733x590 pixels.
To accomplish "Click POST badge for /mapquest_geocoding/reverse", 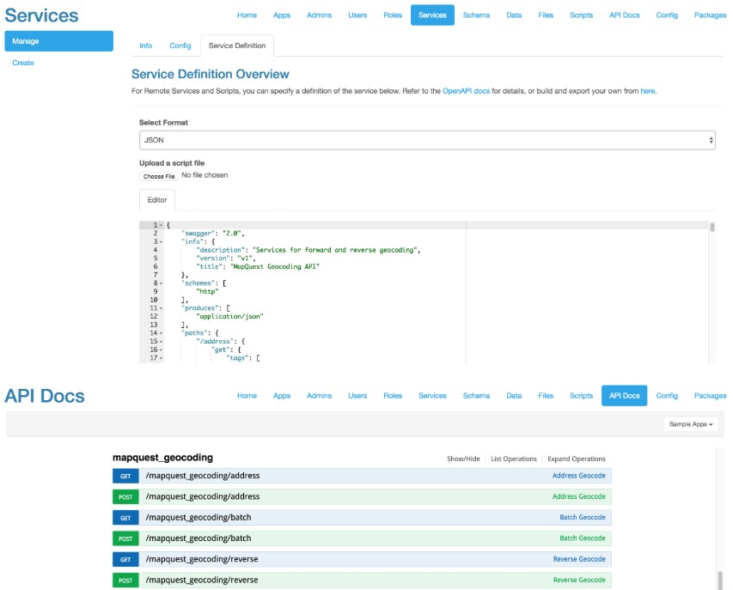I will point(125,580).
